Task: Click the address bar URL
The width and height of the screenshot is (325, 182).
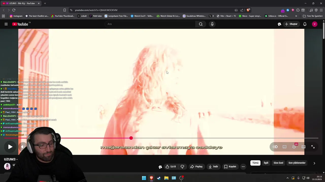Action: (96, 10)
